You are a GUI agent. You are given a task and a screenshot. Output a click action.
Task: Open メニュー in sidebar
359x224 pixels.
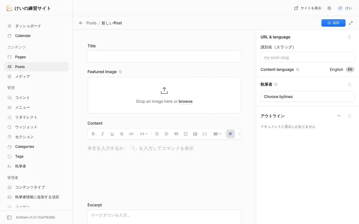click(36, 108)
